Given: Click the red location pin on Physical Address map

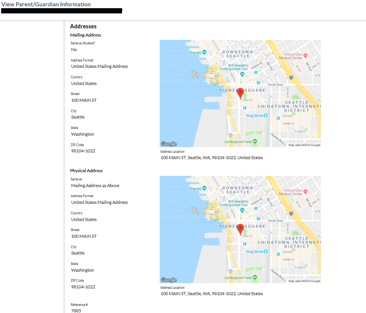Looking at the screenshot, I should (x=241, y=229).
